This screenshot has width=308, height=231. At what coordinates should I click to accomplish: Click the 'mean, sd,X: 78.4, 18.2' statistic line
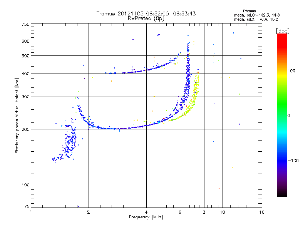256,20
